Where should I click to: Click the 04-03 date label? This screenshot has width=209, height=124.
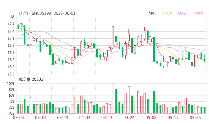click(85, 118)
